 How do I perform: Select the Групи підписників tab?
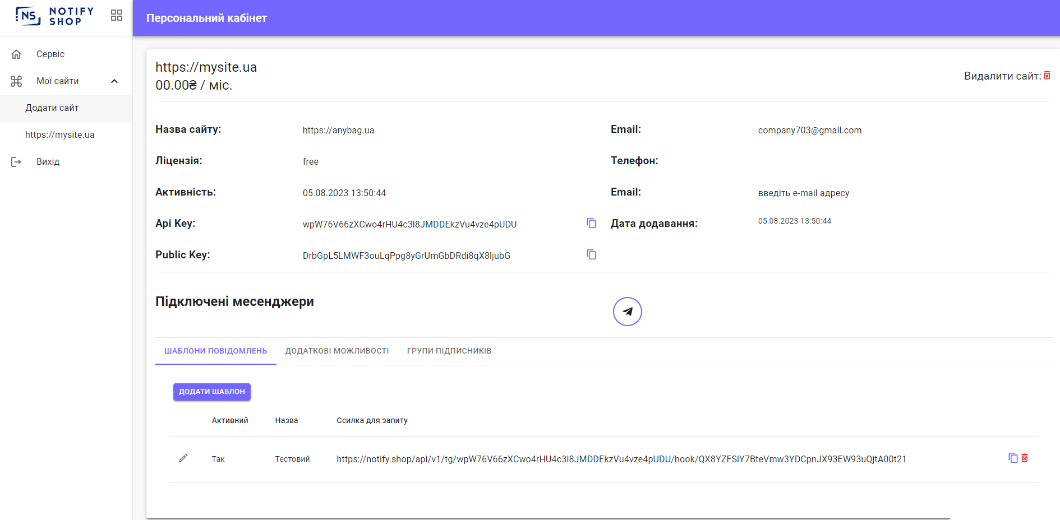pos(449,351)
